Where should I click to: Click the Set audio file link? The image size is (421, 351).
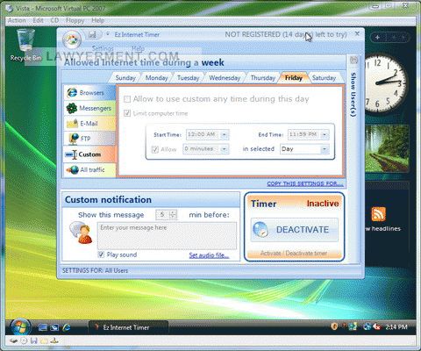(x=209, y=255)
